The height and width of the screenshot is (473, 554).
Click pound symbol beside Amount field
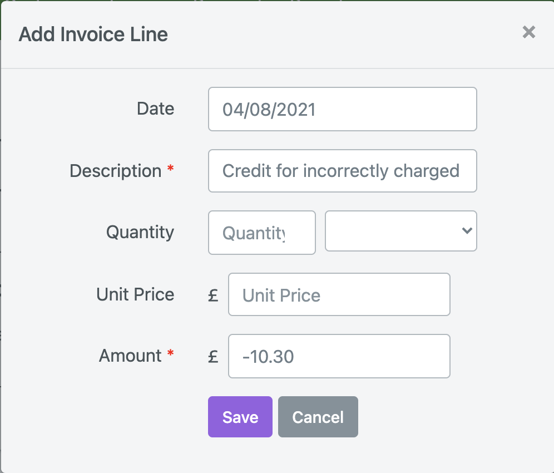click(213, 356)
